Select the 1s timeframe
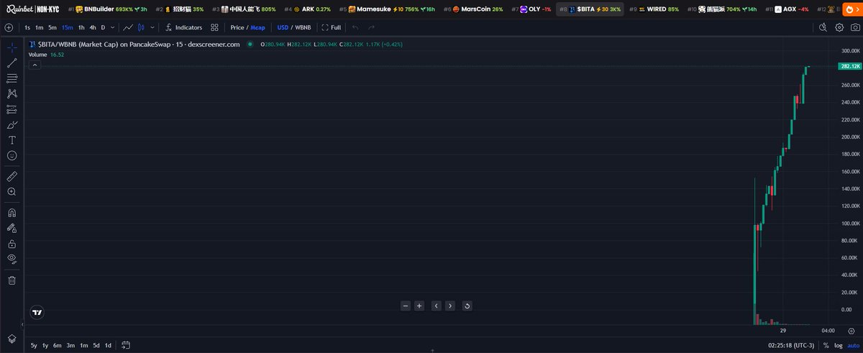The image size is (863, 353). click(x=27, y=27)
